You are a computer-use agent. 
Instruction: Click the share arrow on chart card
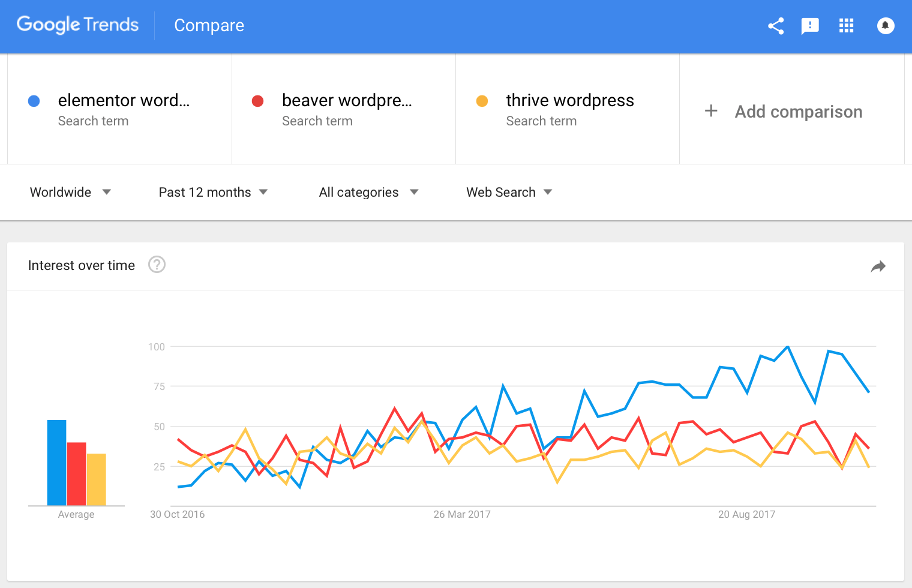pos(878,266)
